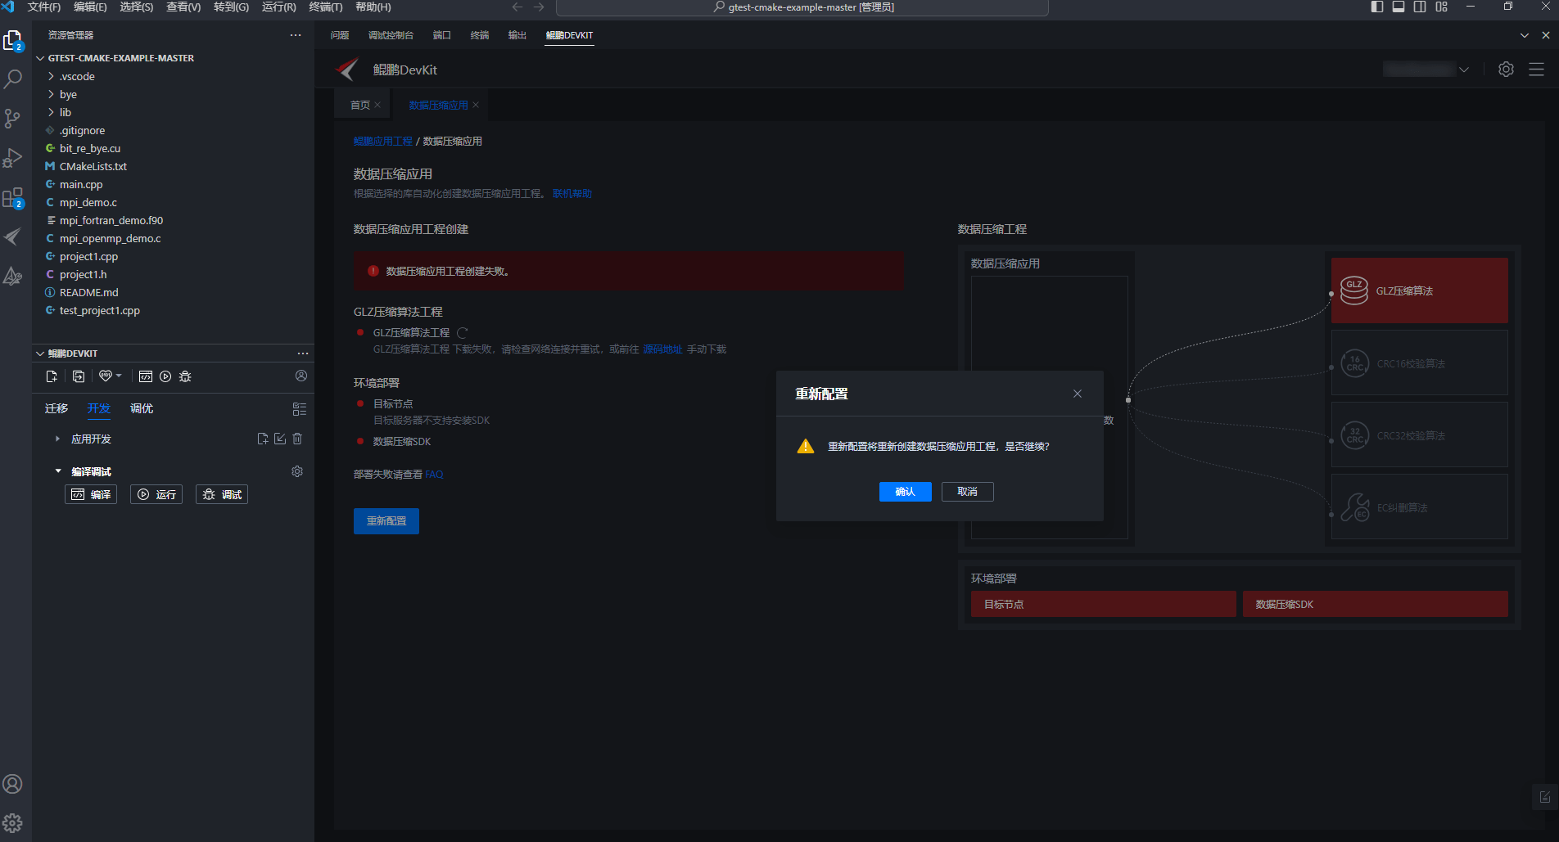This screenshot has width=1559, height=842.
Task: Close the 数据压缩应用 tab
Action: (476, 105)
